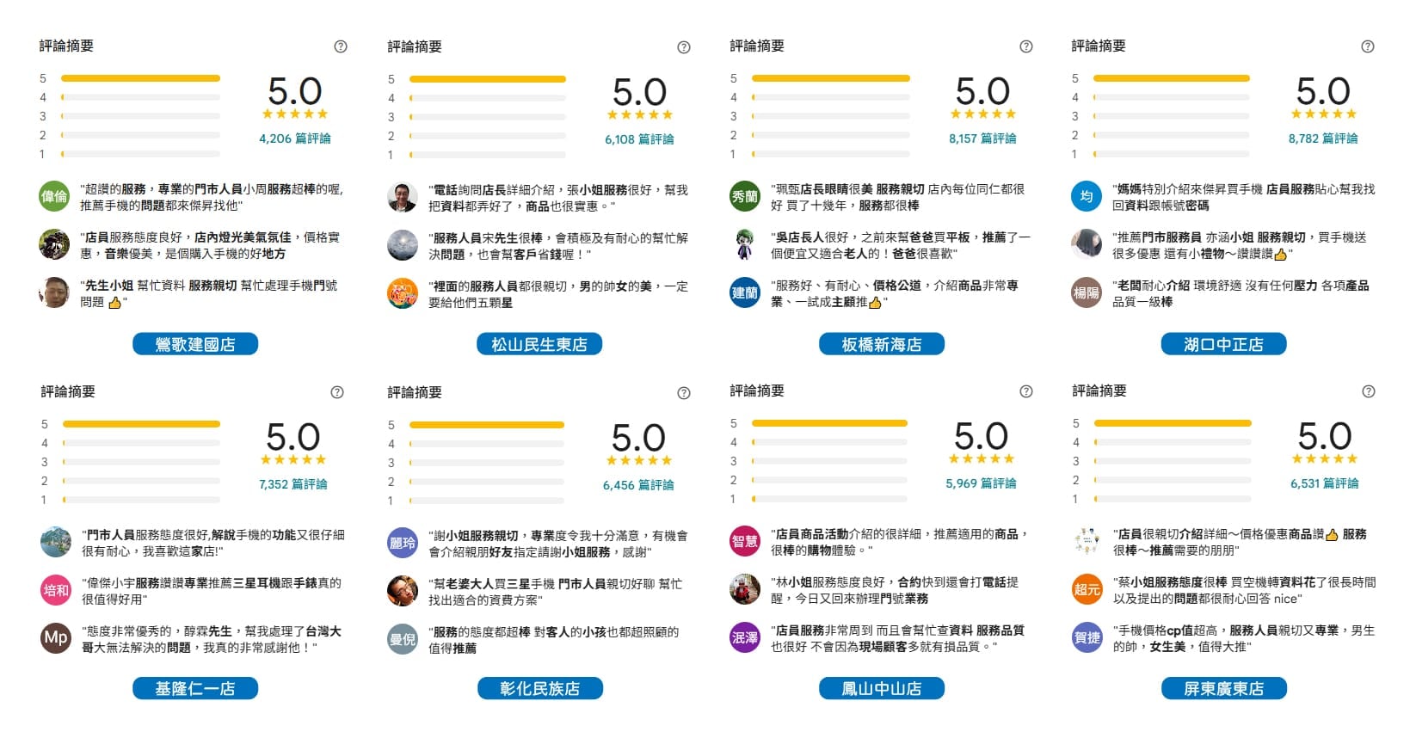
Task: Click 秀蘭 reviewer avatar in 板橋新海店 summary
Action: 743,196
